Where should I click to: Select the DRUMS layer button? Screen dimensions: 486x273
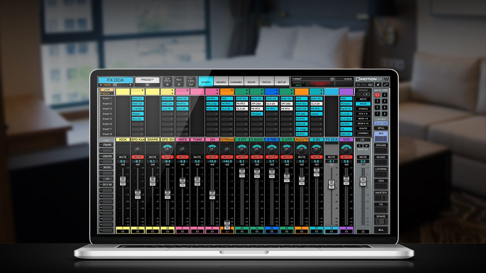(381, 149)
